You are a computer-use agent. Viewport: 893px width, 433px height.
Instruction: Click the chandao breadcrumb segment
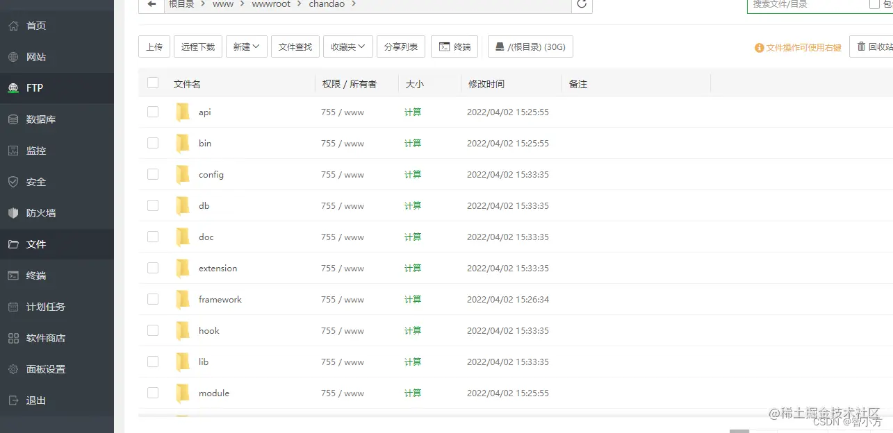(327, 4)
